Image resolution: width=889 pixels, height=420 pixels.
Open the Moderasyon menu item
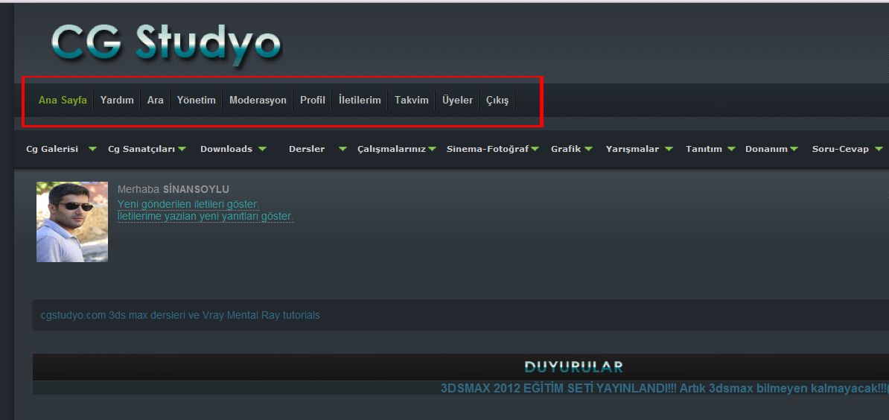coord(258,101)
